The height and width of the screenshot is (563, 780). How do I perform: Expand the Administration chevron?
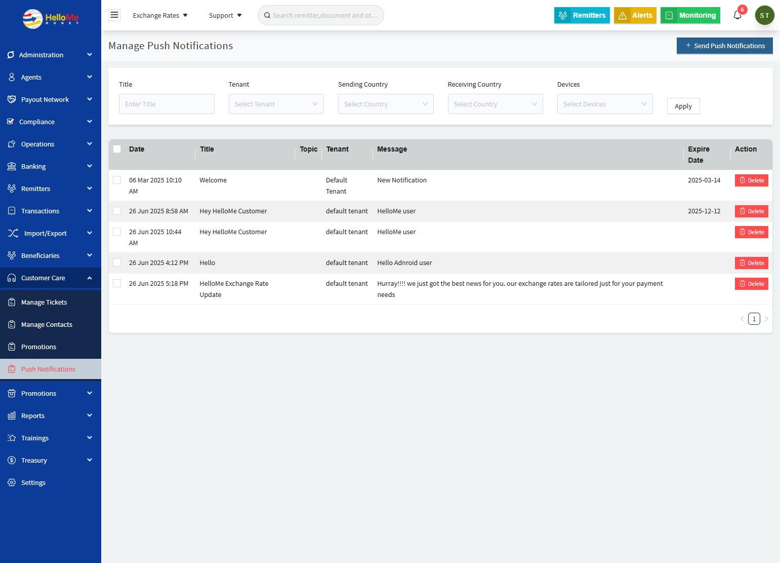coord(90,55)
